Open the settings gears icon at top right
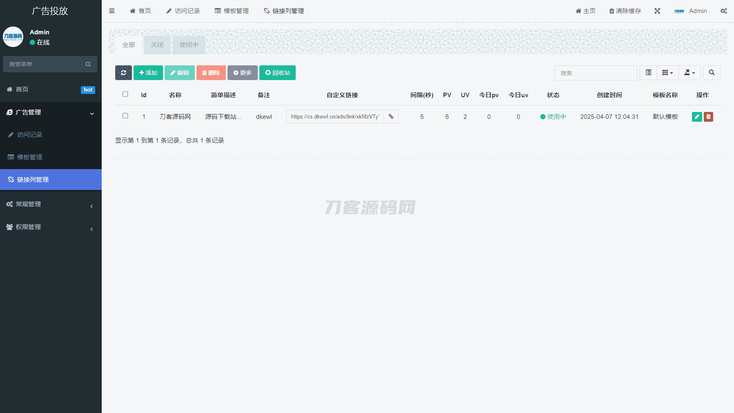 pyautogui.click(x=724, y=11)
